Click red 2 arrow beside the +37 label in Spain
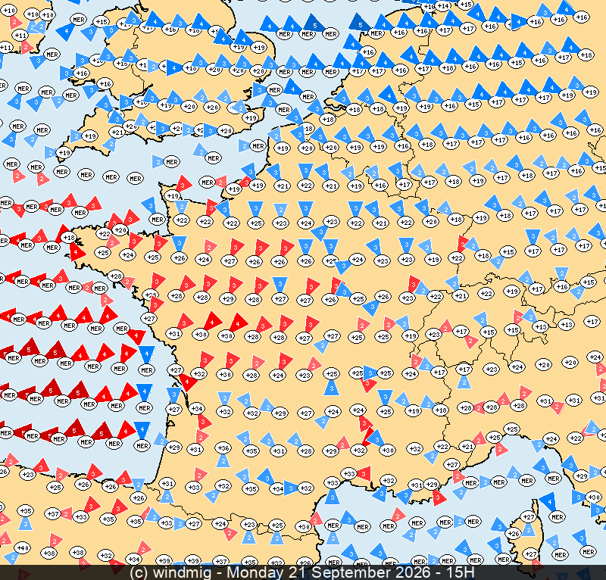 (x=67, y=513)
